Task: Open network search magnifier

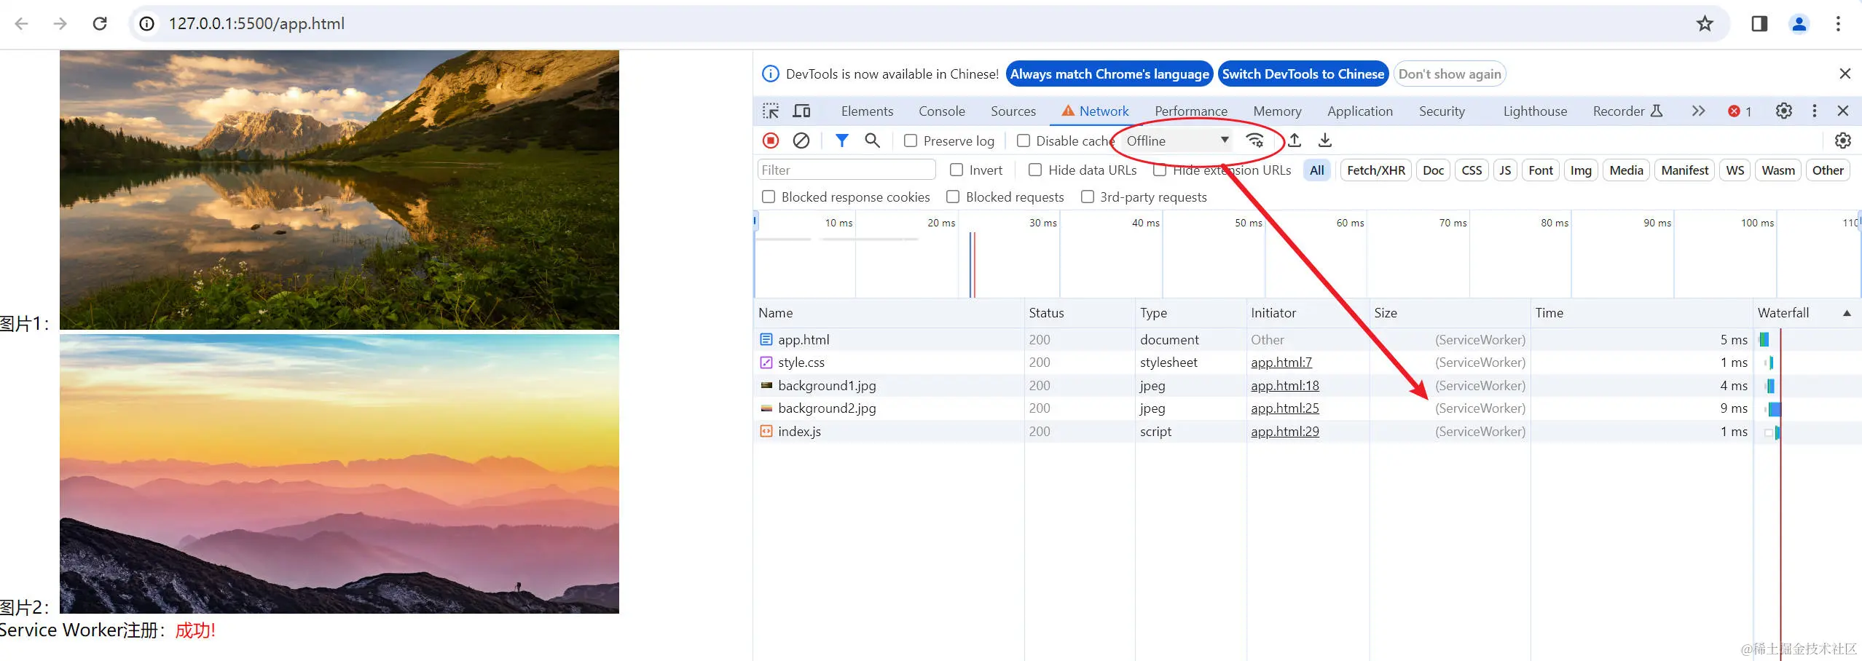Action: click(872, 140)
